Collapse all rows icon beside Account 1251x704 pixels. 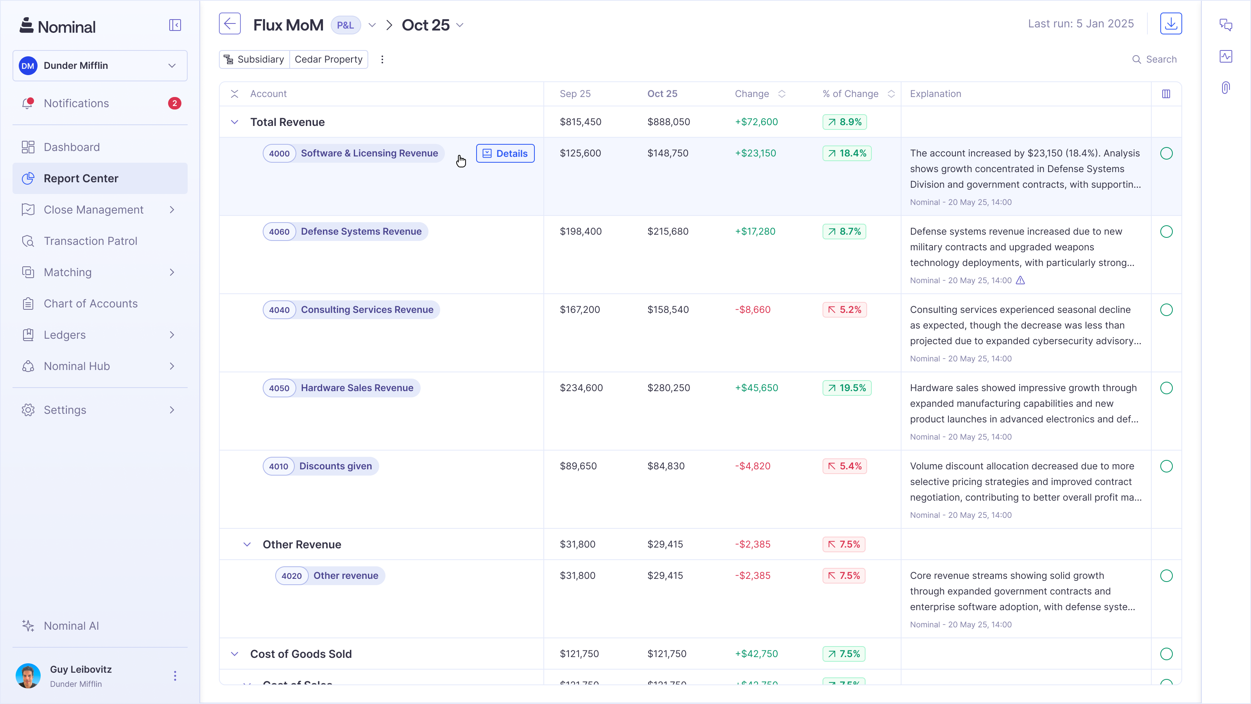(x=235, y=94)
